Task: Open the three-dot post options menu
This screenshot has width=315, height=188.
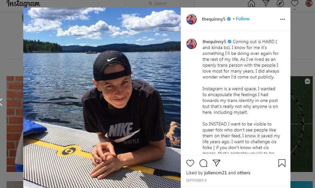Action: click(x=282, y=19)
